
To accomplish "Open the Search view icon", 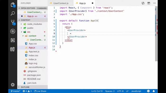I will point(13,13).
